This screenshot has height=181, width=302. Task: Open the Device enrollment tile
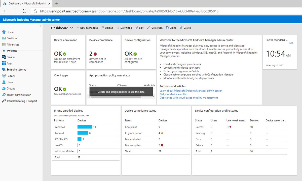coord(68,52)
